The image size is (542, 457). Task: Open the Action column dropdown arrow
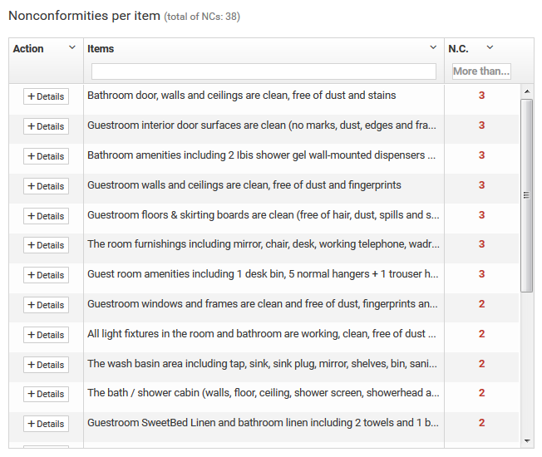pyautogui.click(x=72, y=48)
